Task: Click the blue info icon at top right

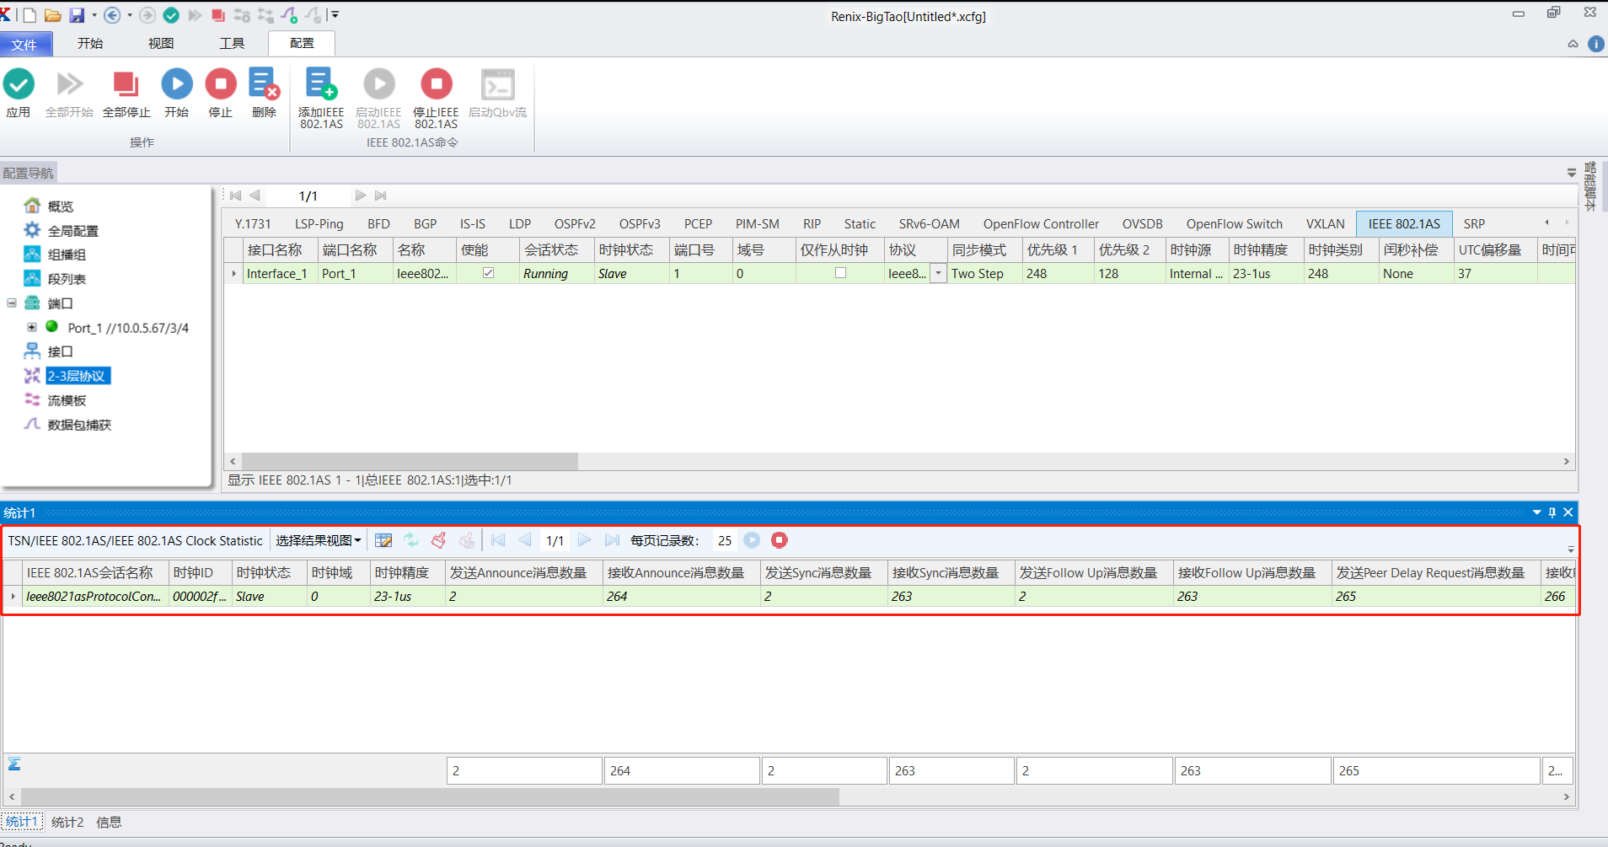Action: coord(1596,44)
